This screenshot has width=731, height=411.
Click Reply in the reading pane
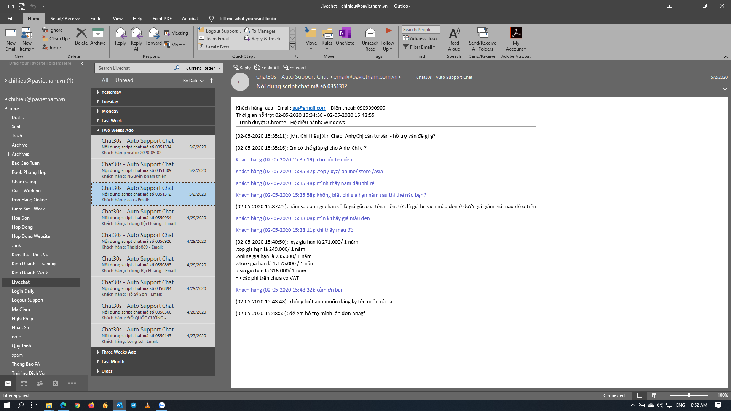242,68
